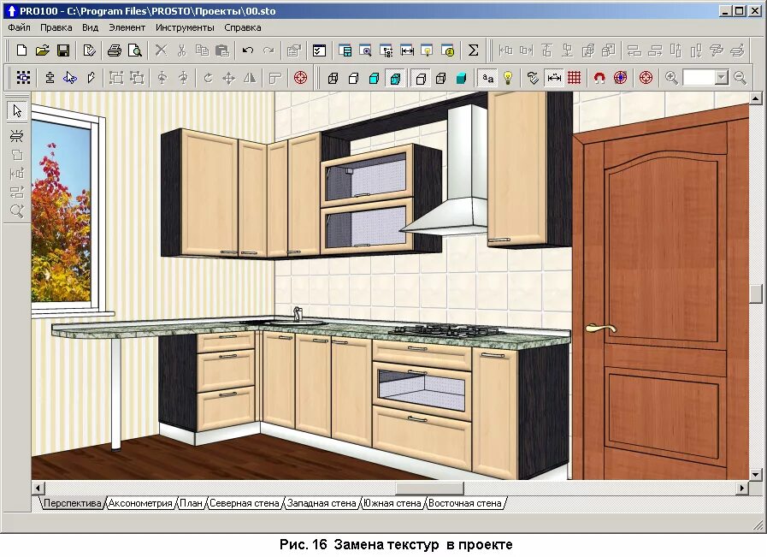Click the red target center view button
This screenshot has height=557, width=767.
click(646, 77)
